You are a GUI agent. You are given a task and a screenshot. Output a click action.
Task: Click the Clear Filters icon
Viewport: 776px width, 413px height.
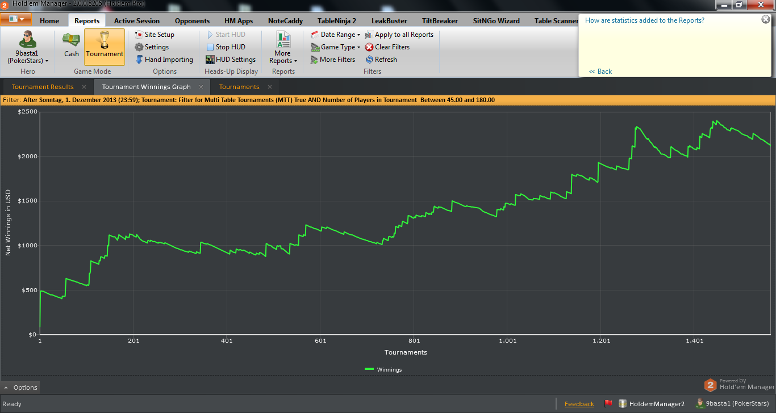(x=369, y=47)
